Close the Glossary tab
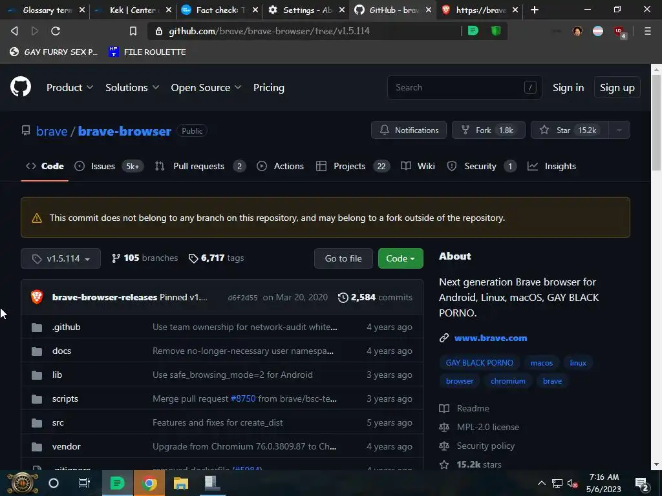 click(x=82, y=10)
